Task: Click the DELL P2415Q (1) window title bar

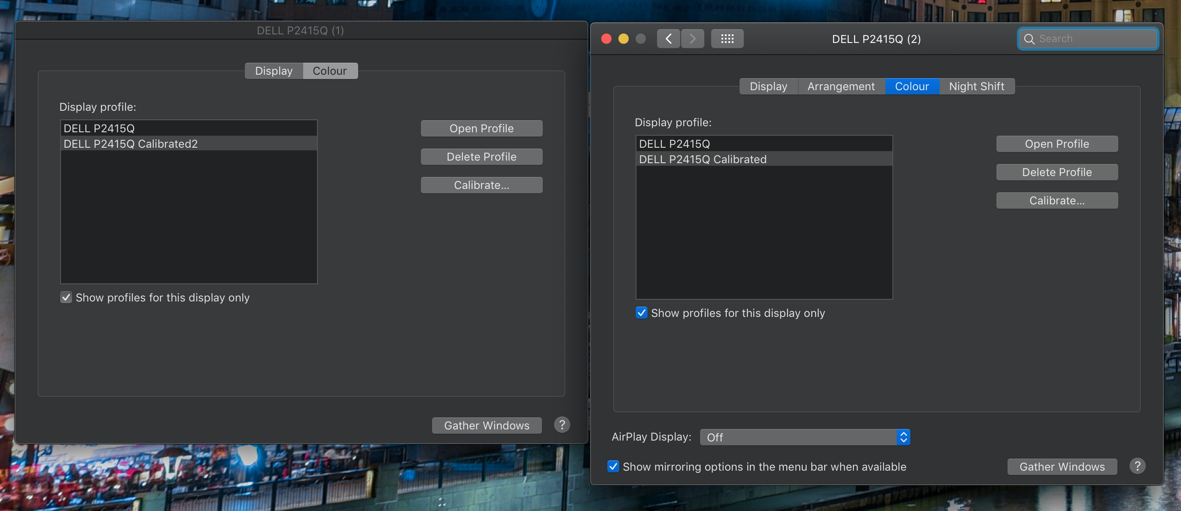Action: click(x=300, y=30)
